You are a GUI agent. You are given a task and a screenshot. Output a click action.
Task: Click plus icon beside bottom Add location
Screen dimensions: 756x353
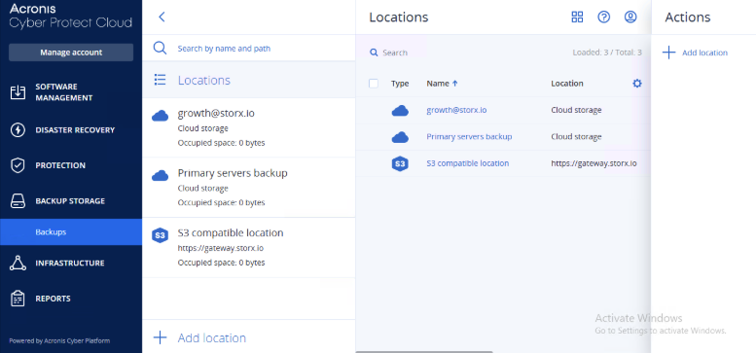click(161, 337)
